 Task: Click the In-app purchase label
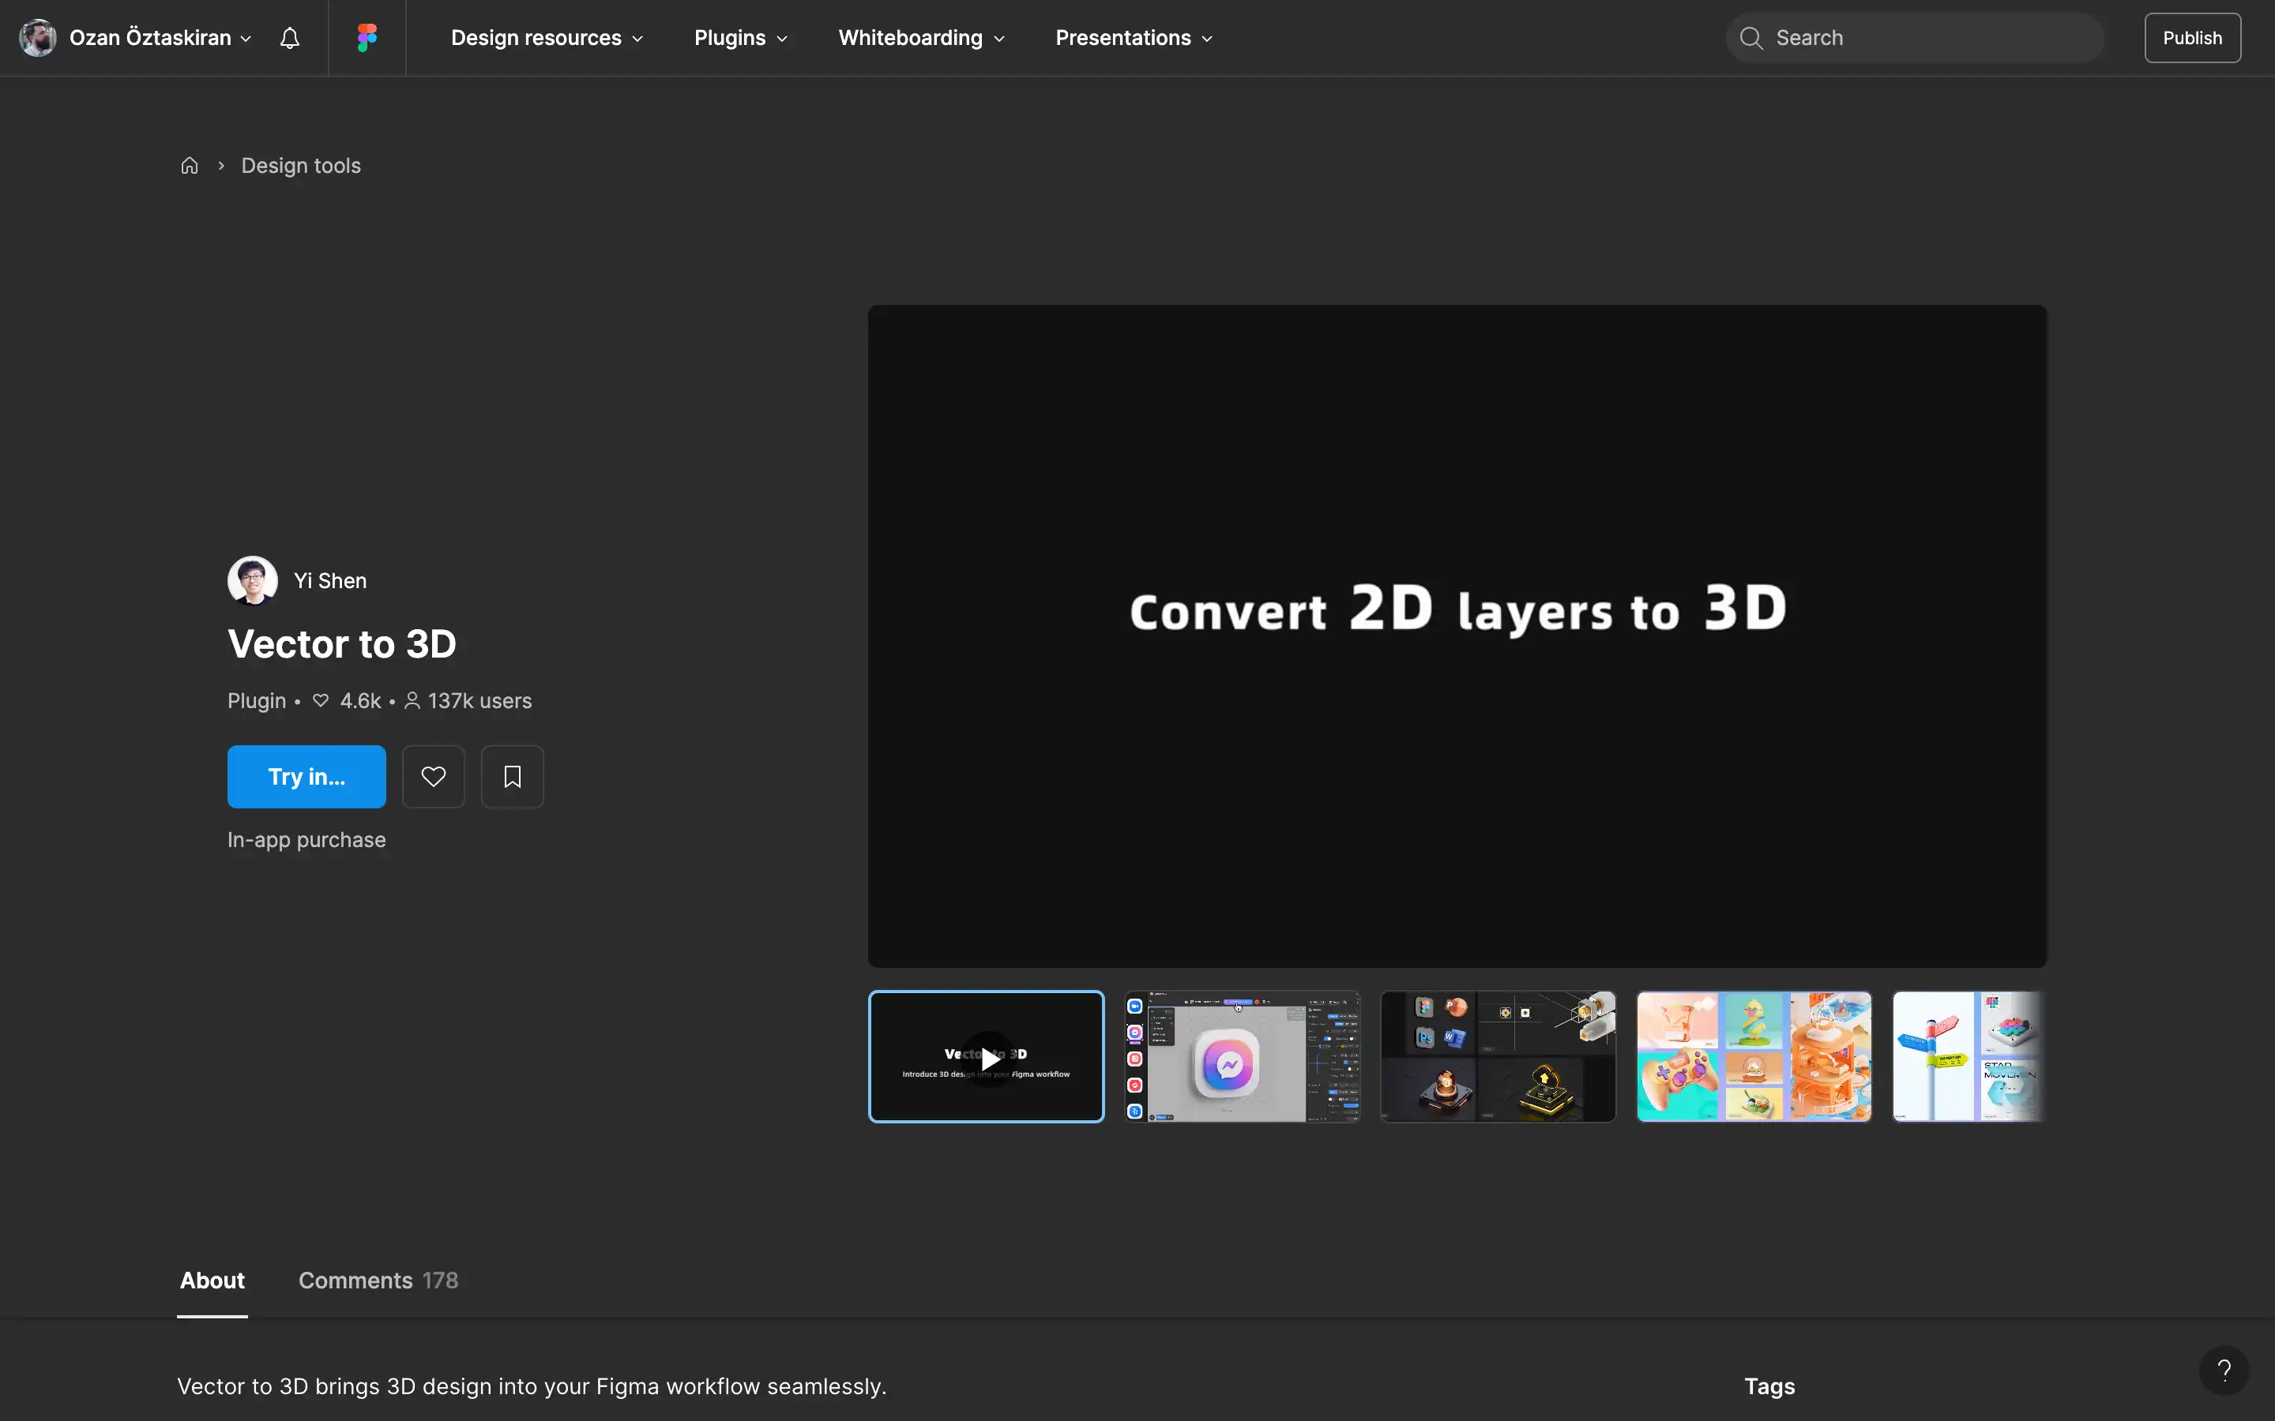click(x=306, y=840)
